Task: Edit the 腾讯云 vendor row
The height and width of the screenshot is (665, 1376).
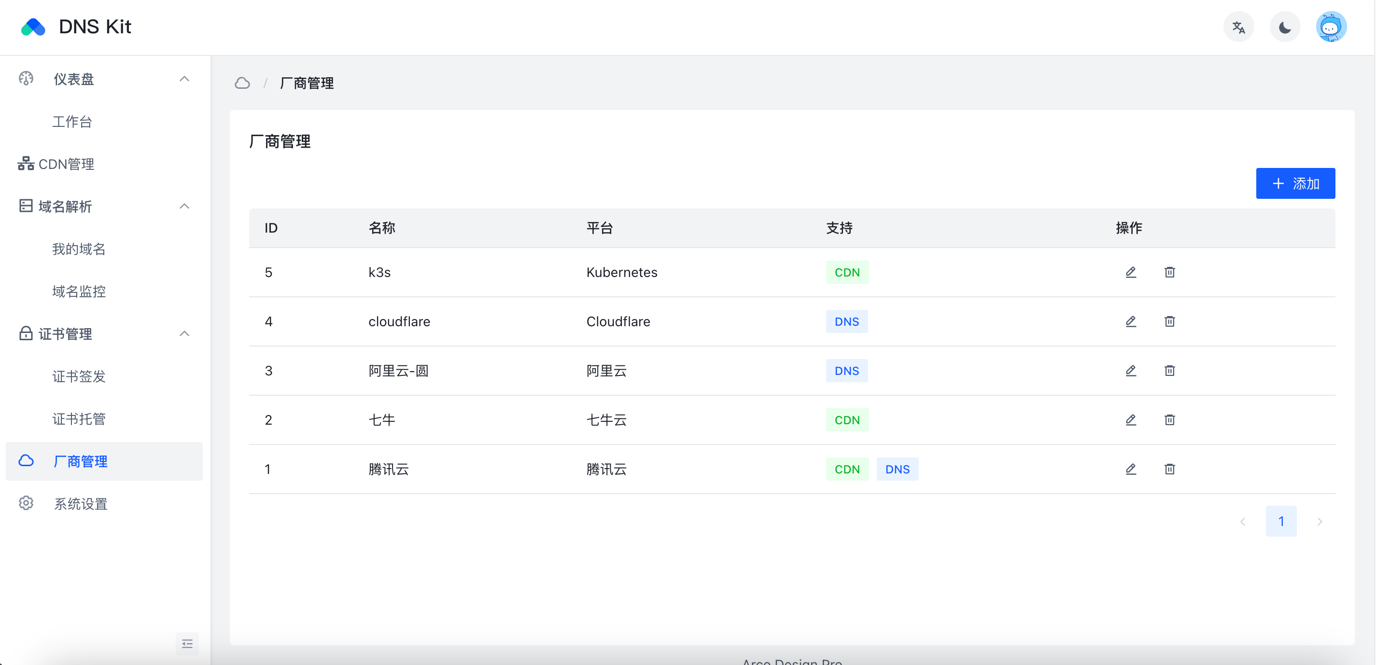Action: [x=1130, y=469]
